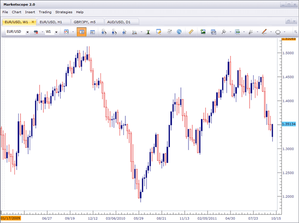Click the 04/30 date axis label

[230, 218]
